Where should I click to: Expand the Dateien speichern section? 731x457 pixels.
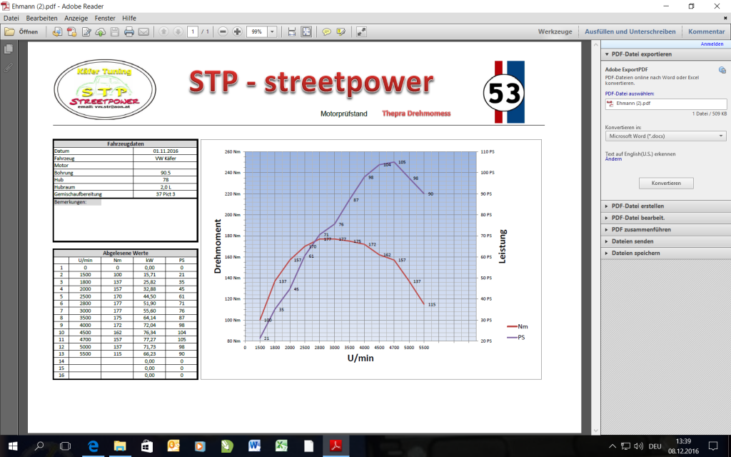pos(665,253)
